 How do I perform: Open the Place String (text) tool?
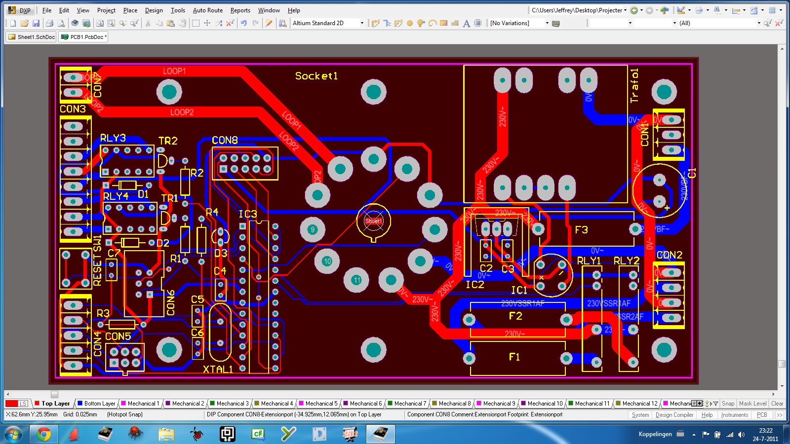click(x=467, y=23)
